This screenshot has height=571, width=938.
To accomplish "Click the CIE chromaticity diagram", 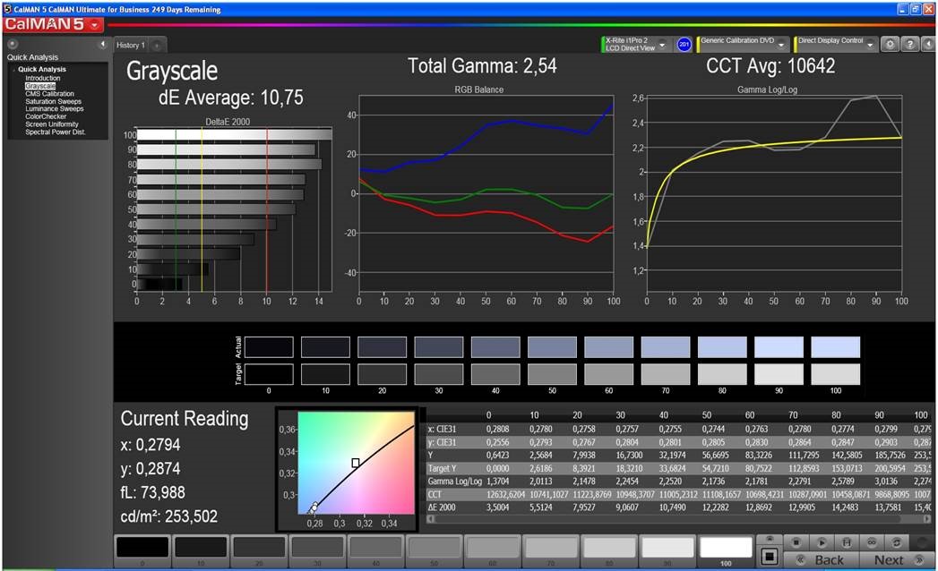I will tap(356, 462).
